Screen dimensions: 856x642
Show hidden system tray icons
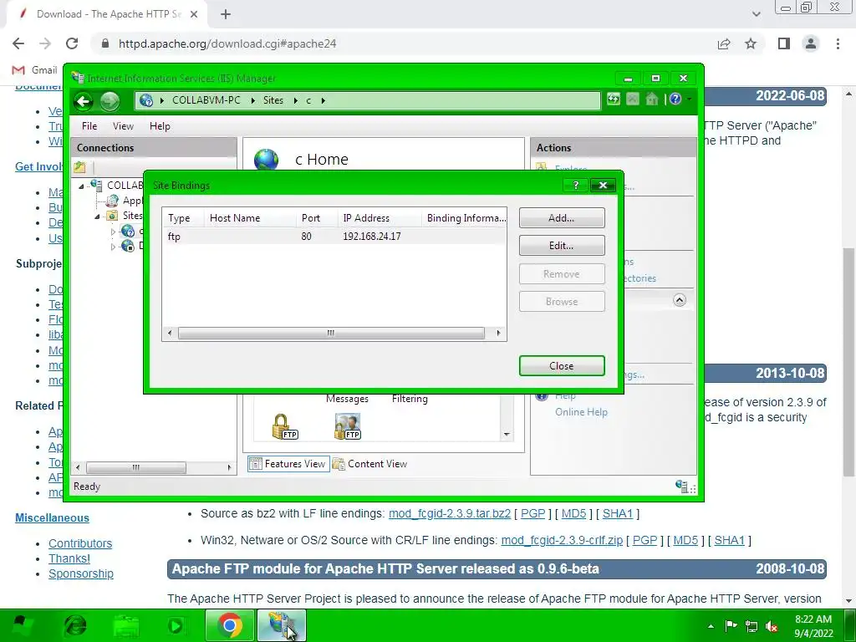point(711,626)
